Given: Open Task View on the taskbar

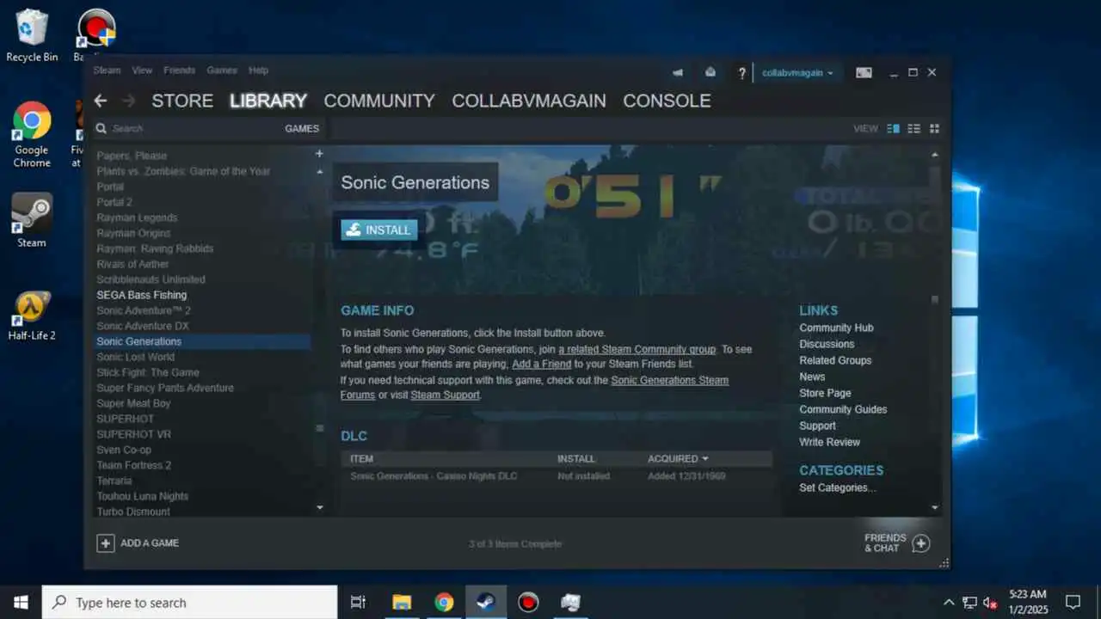Looking at the screenshot, I should 359,602.
